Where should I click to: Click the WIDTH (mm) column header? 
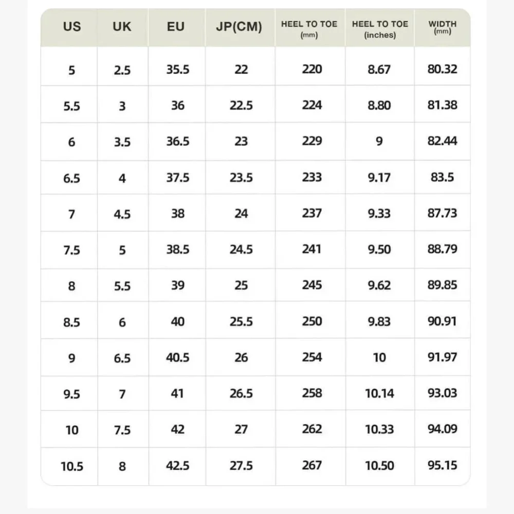pos(442,27)
